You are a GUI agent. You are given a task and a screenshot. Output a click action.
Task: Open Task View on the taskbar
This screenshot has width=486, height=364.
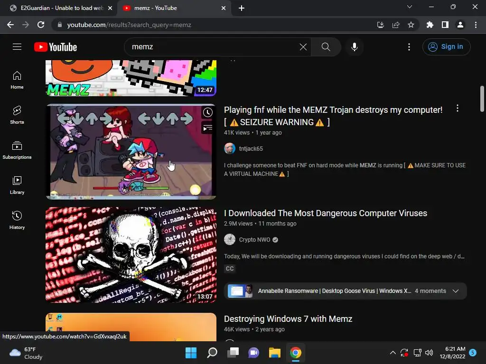click(233, 353)
